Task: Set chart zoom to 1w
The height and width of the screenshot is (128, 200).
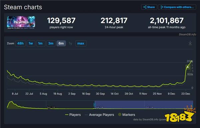Action: tap(31, 44)
